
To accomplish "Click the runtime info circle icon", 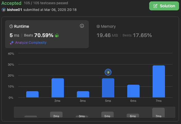I will tap(82, 26).
